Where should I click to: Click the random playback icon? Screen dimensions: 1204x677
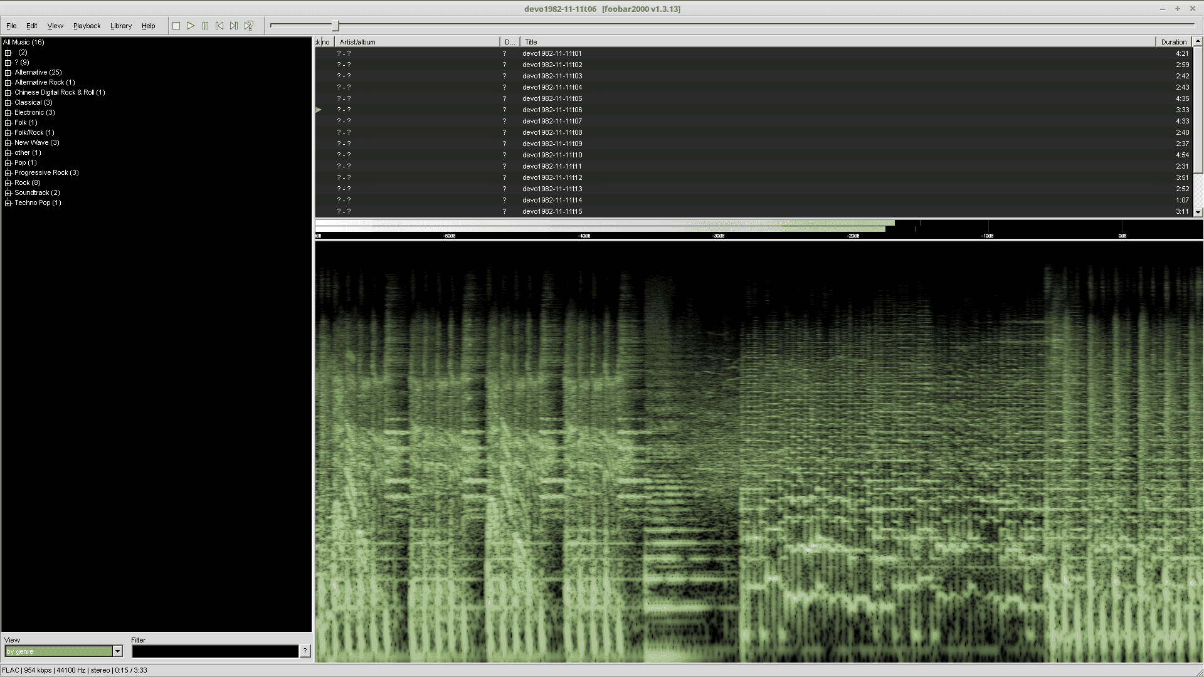(249, 26)
